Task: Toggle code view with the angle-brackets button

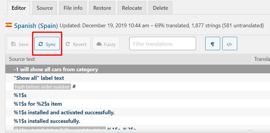Action: 229,44
